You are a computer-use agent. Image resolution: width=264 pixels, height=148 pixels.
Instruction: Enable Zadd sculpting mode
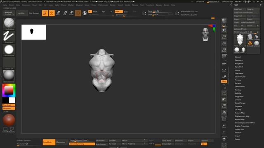pyautogui.click(x=119, y=12)
